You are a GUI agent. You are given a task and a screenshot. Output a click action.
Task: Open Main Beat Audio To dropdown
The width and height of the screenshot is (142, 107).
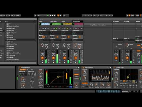[x=56, y=40]
